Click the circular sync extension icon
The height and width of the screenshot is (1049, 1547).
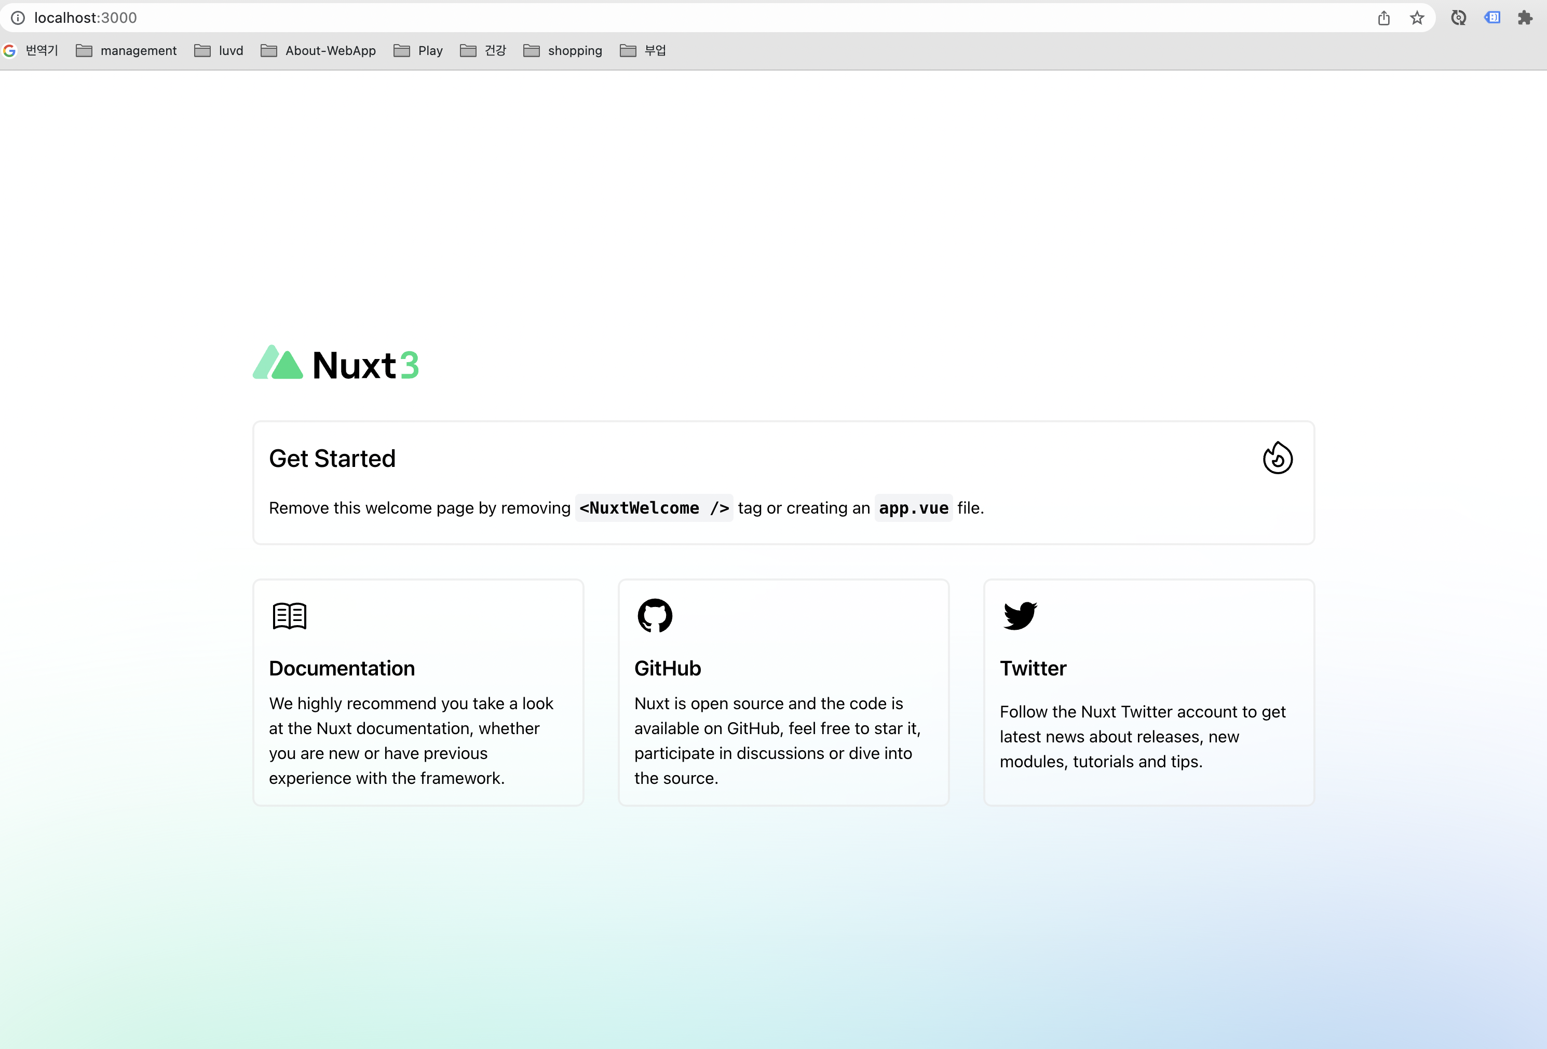click(x=1458, y=18)
